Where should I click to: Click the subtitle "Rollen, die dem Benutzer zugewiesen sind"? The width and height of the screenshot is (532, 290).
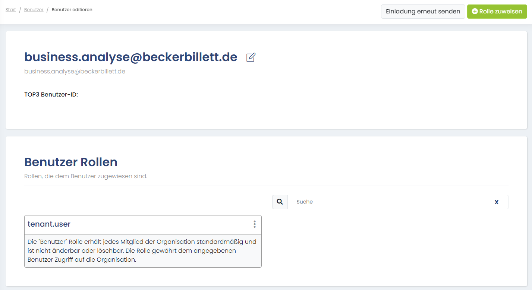(x=86, y=176)
